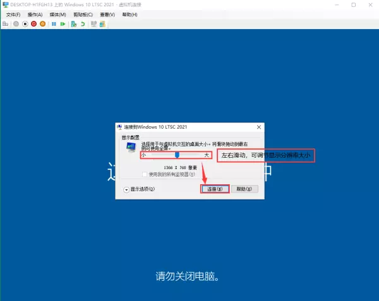
Task: Tick the 使用我的所有监视器 checkbox
Action: [x=145, y=174]
